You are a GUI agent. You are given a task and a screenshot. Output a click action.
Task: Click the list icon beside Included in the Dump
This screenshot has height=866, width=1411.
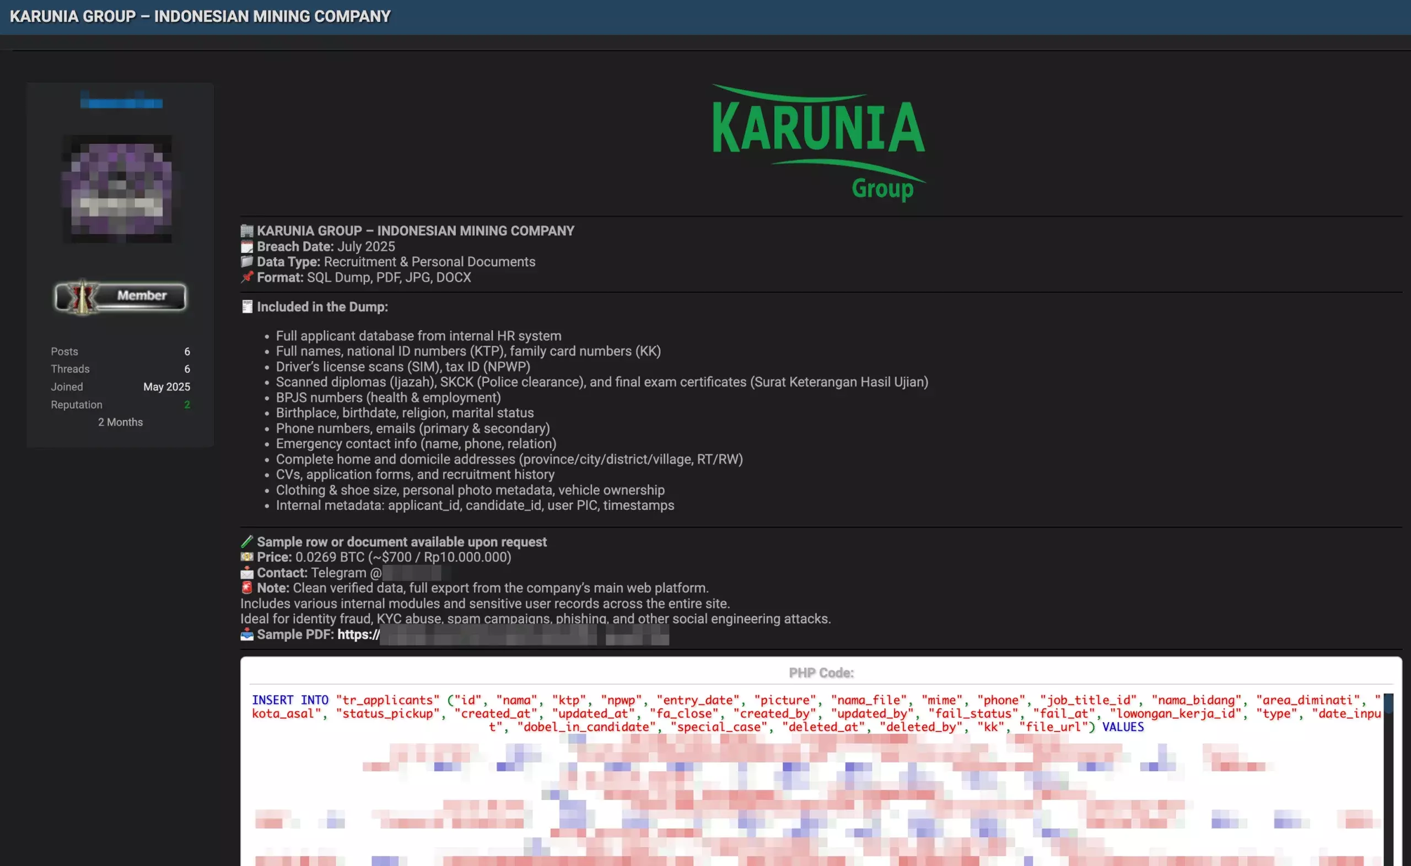pyautogui.click(x=247, y=307)
